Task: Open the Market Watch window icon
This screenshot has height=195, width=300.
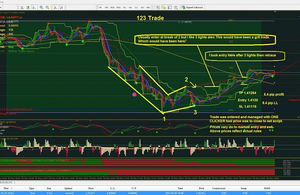Action: click(158, 8)
